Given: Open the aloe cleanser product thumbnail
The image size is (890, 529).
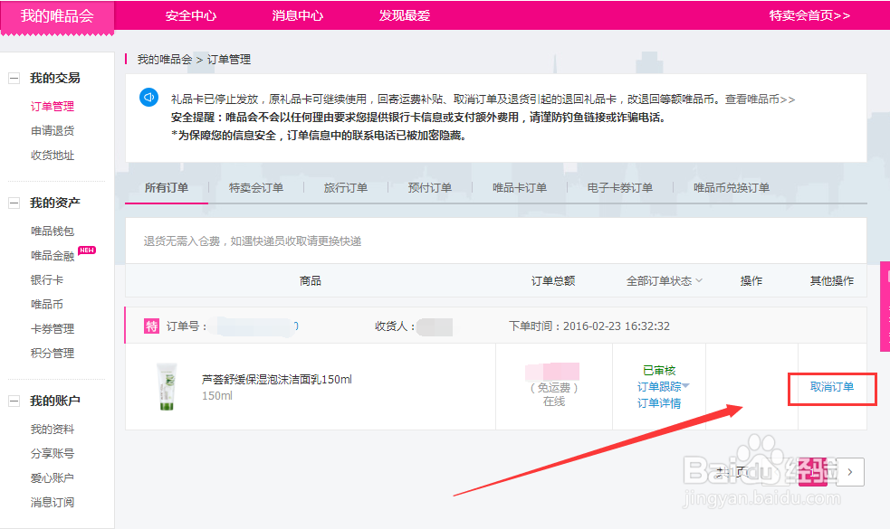Looking at the screenshot, I should (x=167, y=387).
